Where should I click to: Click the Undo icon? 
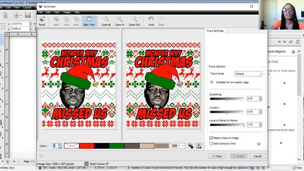point(151,21)
